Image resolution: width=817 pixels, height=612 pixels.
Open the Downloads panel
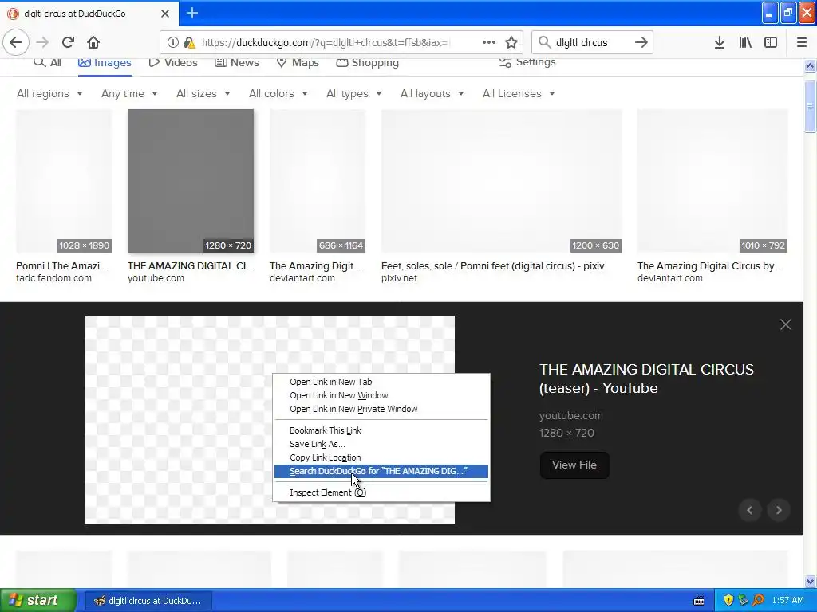click(x=720, y=42)
